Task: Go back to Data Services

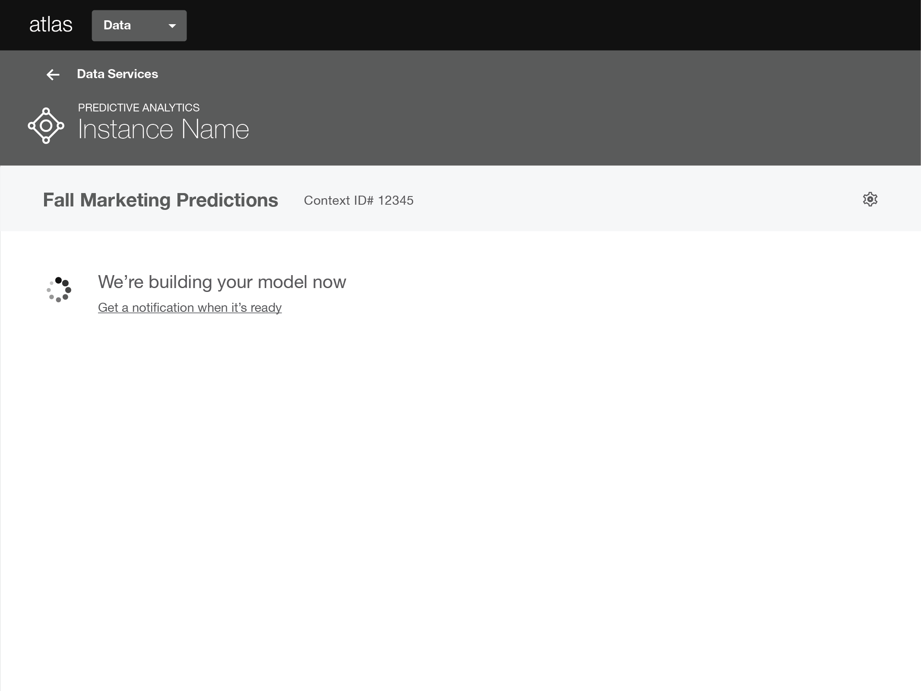Action: pyautogui.click(x=117, y=74)
